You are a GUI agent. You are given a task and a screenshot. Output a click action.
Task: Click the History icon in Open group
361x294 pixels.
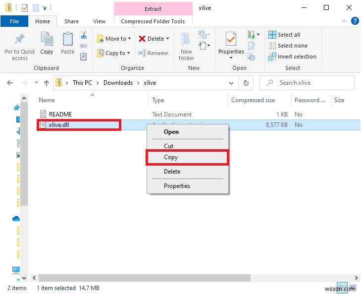coord(251,57)
